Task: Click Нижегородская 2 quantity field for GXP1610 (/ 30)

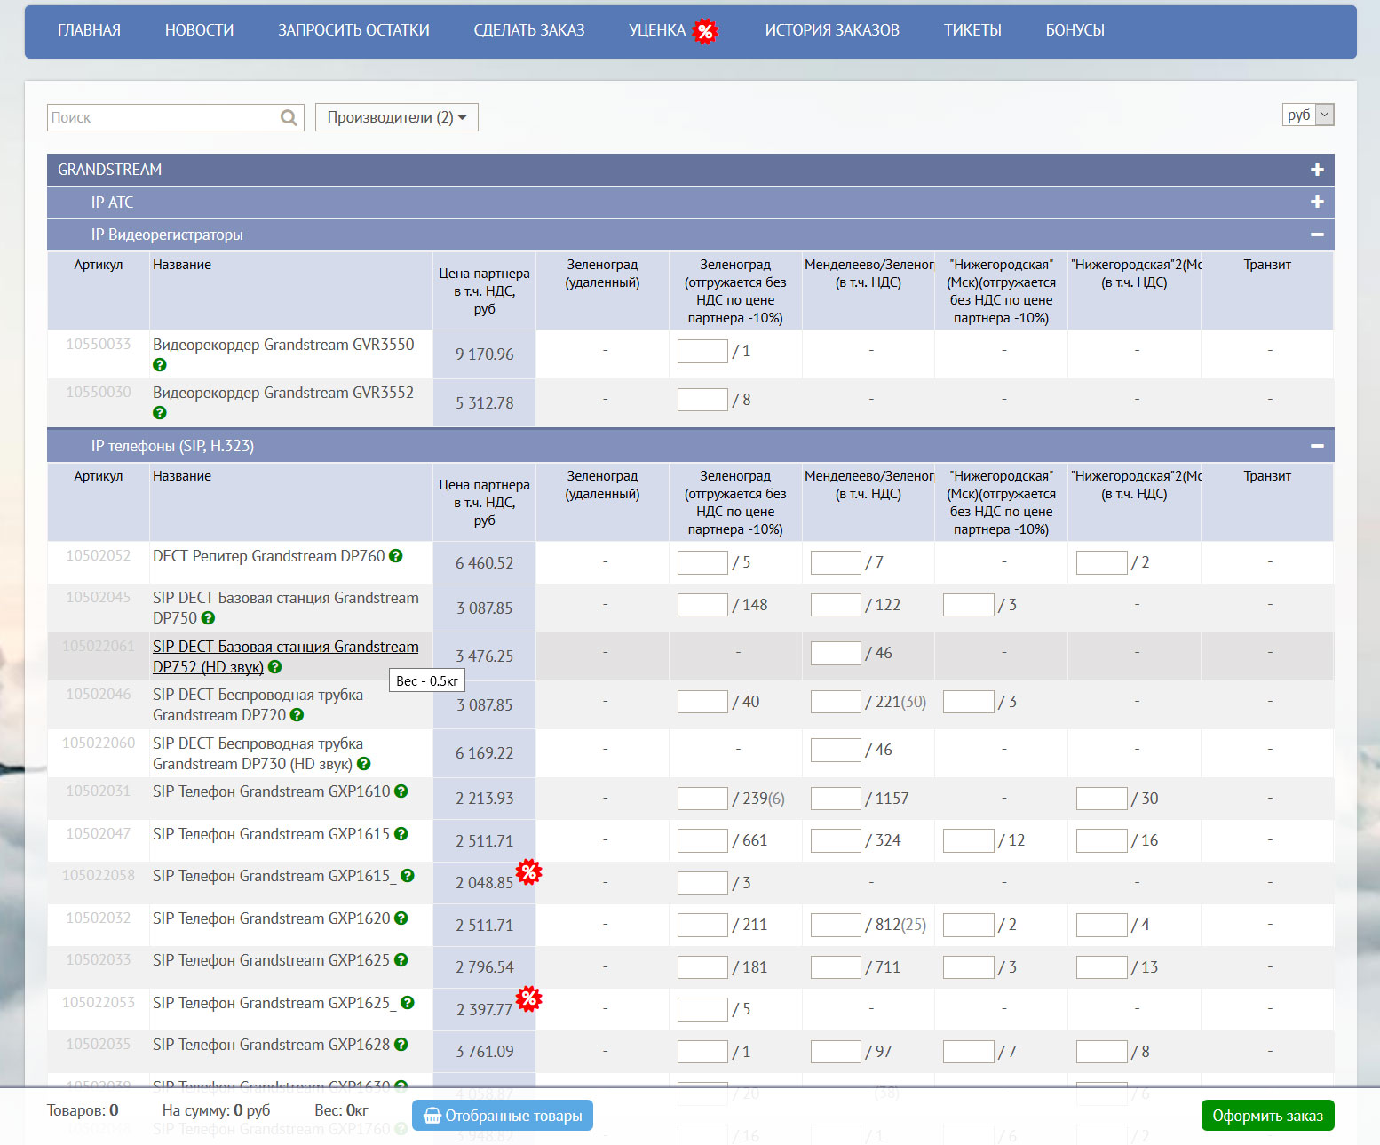Action: point(1101,799)
